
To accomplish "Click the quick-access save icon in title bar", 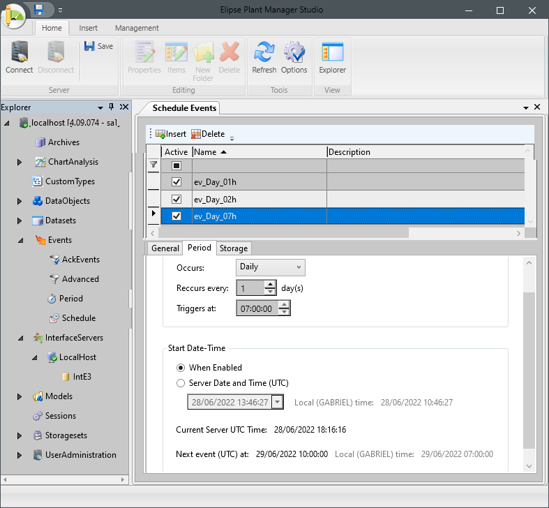I will pyautogui.click(x=39, y=10).
